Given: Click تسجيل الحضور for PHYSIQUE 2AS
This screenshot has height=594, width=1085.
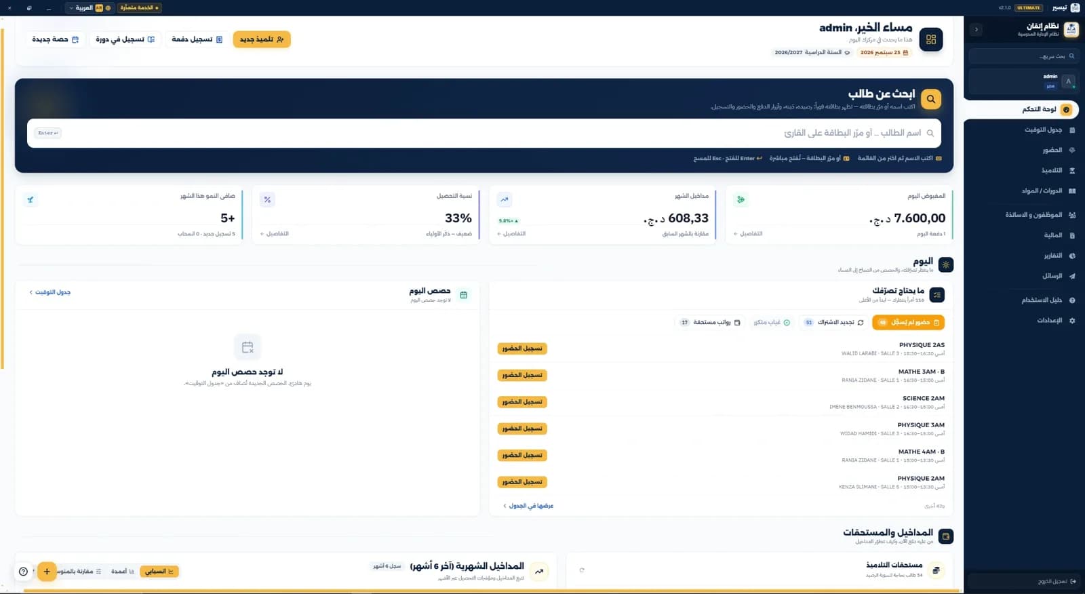Looking at the screenshot, I should [x=522, y=349].
